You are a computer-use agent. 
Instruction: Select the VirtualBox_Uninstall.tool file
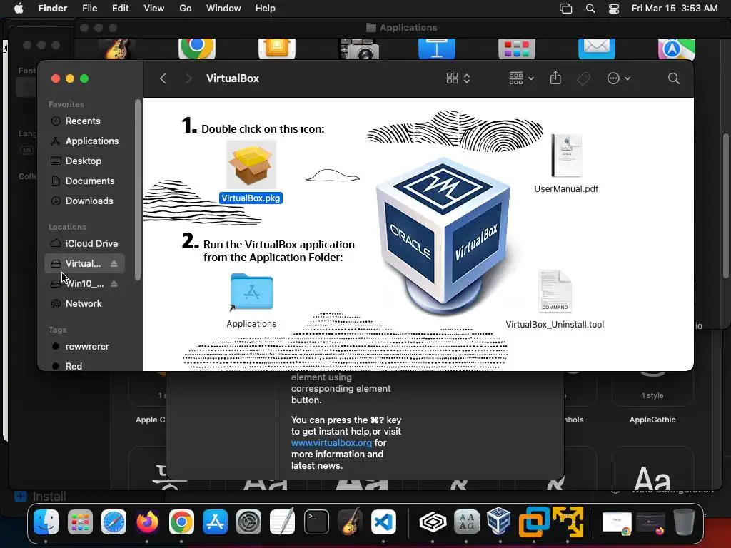555,291
